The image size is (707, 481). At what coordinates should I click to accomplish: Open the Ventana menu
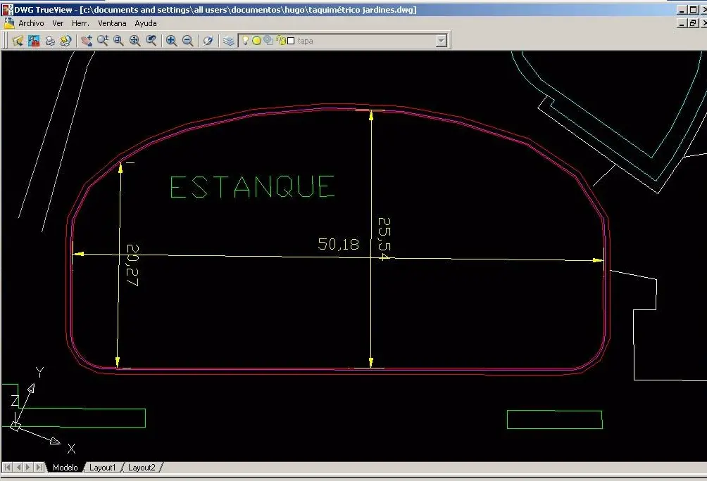point(112,23)
